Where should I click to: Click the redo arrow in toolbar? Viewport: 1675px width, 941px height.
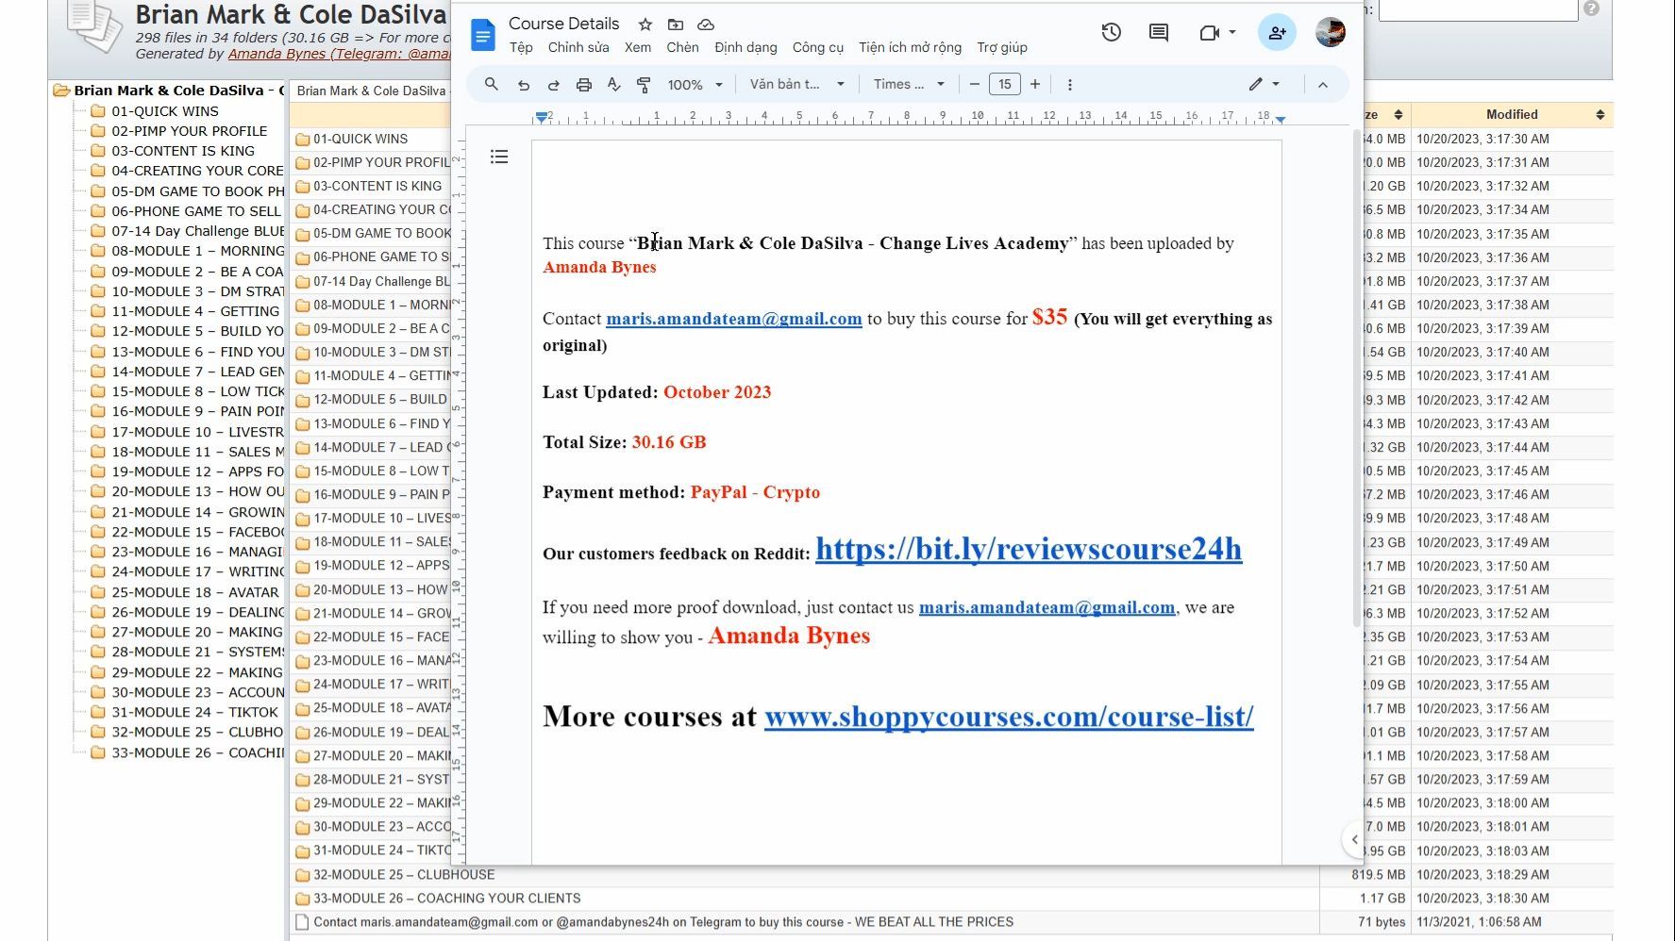553,85
